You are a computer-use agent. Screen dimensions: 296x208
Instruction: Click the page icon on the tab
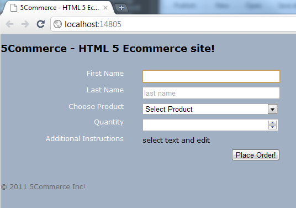[x=14, y=8]
